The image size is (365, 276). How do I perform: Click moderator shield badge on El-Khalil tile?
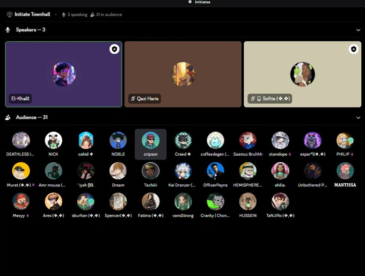(x=114, y=49)
